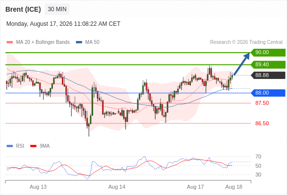This screenshot has height=195, width=287.
Task: Click the Aug 17 date marker
Action: (195, 187)
